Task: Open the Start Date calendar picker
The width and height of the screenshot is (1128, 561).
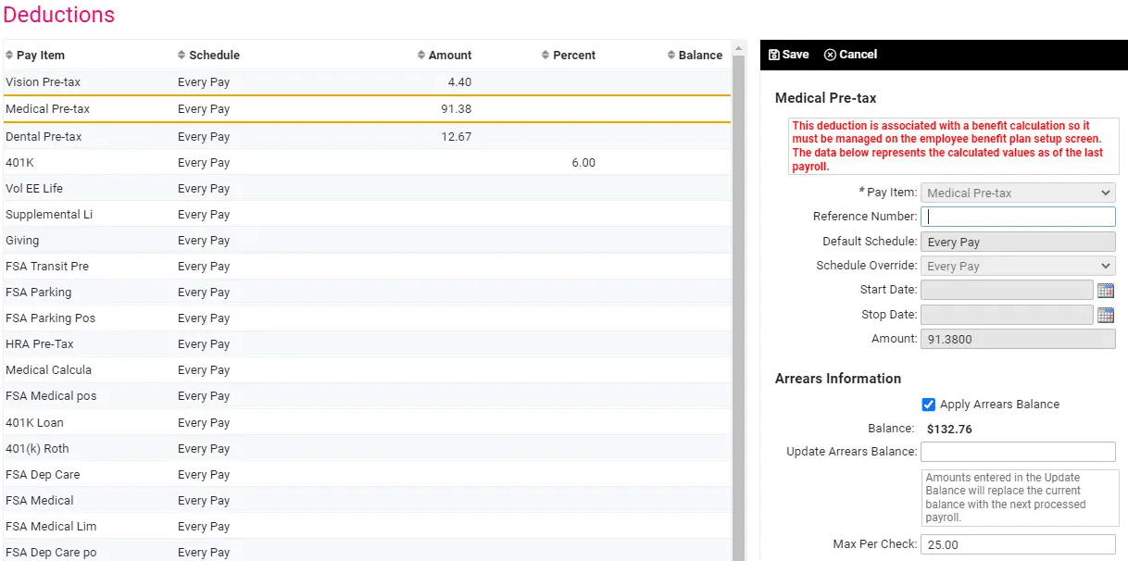Action: 1106,291
